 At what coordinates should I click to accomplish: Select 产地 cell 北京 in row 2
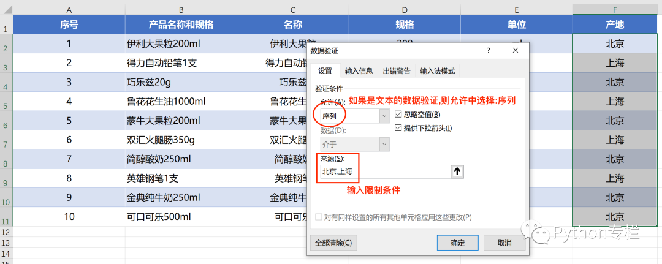coord(615,43)
